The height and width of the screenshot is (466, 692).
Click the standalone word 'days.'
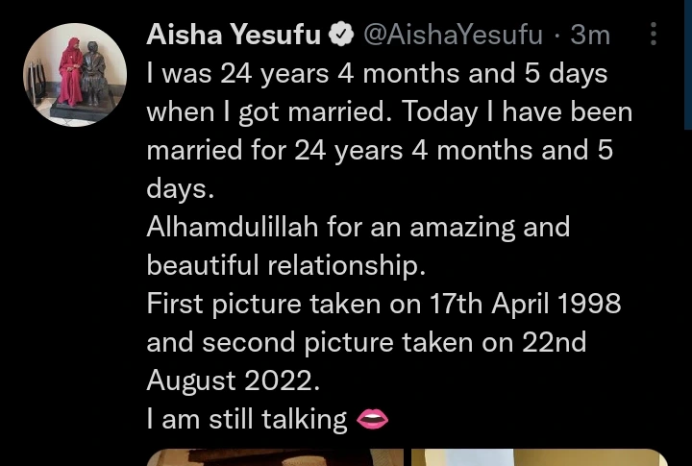tap(179, 189)
